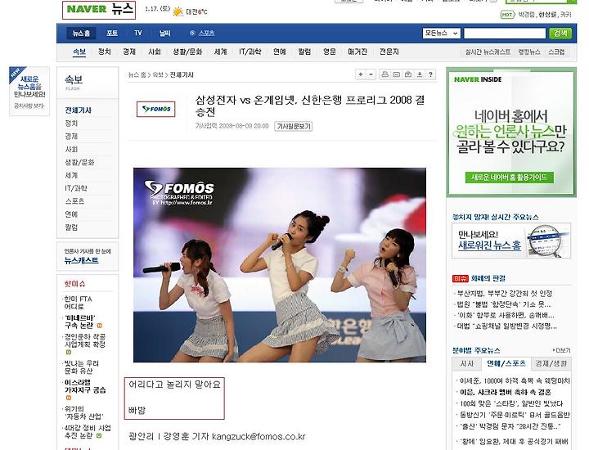This screenshot has height=450, width=589.
Task: Open the 포토 tab
Action: (112, 33)
